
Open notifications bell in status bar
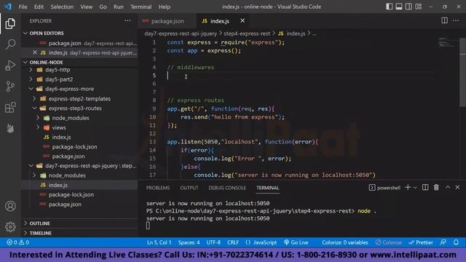(x=456, y=242)
